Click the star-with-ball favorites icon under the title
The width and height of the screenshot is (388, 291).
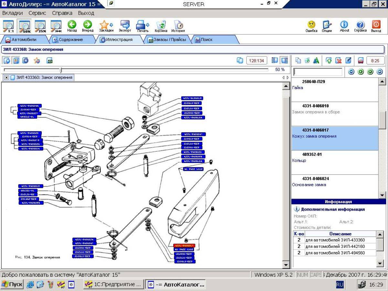click(37, 60)
